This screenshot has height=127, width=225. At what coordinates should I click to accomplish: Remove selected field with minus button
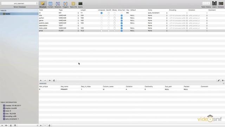tap(45, 80)
